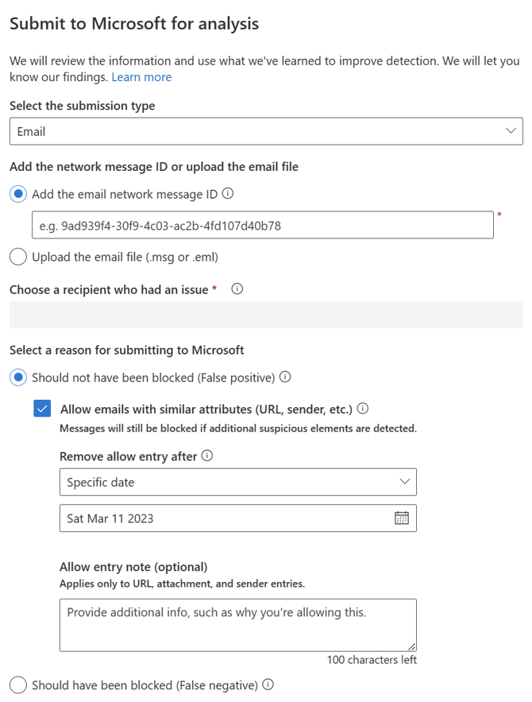Click the recipient who had an issue field
Screen dimensions: 532x702
pyautogui.click(x=266, y=315)
